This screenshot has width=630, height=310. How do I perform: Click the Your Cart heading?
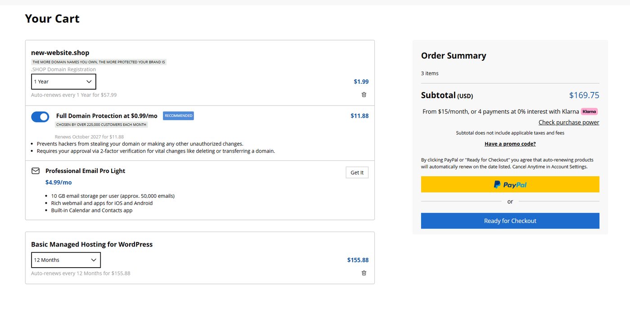point(52,19)
